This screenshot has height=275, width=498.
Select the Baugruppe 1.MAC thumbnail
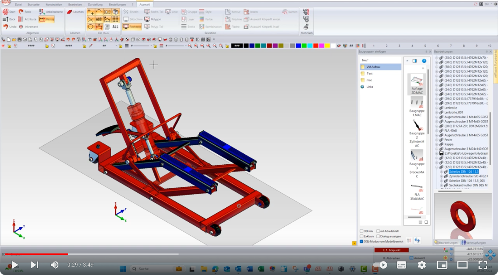tap(417, 106)
